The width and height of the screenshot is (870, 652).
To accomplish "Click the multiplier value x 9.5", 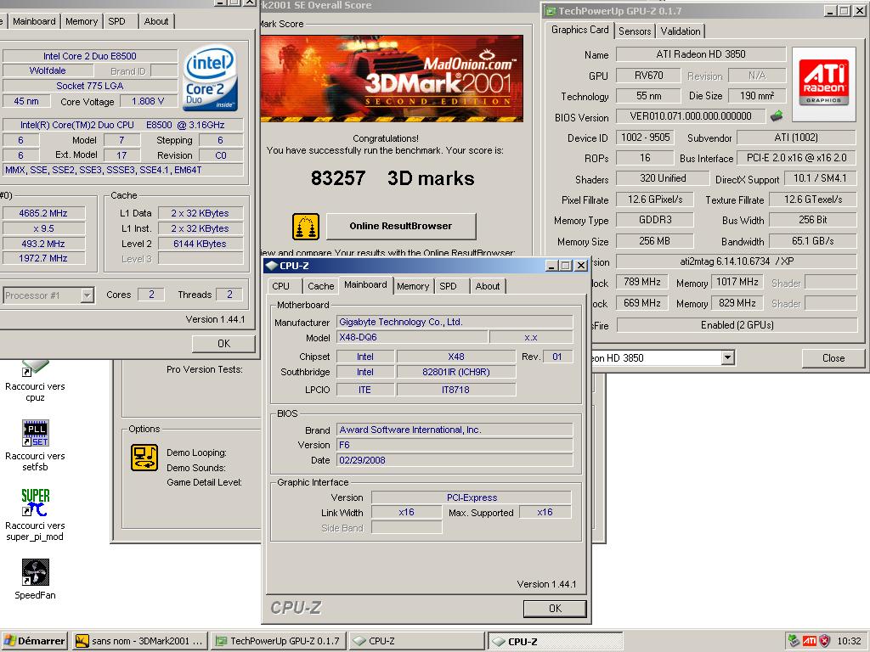I will [x=43, y=228].
